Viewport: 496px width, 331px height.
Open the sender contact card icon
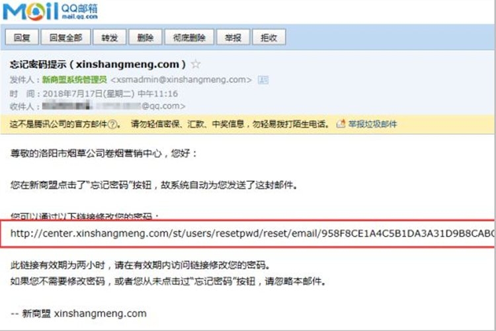(x=263, y=80)
